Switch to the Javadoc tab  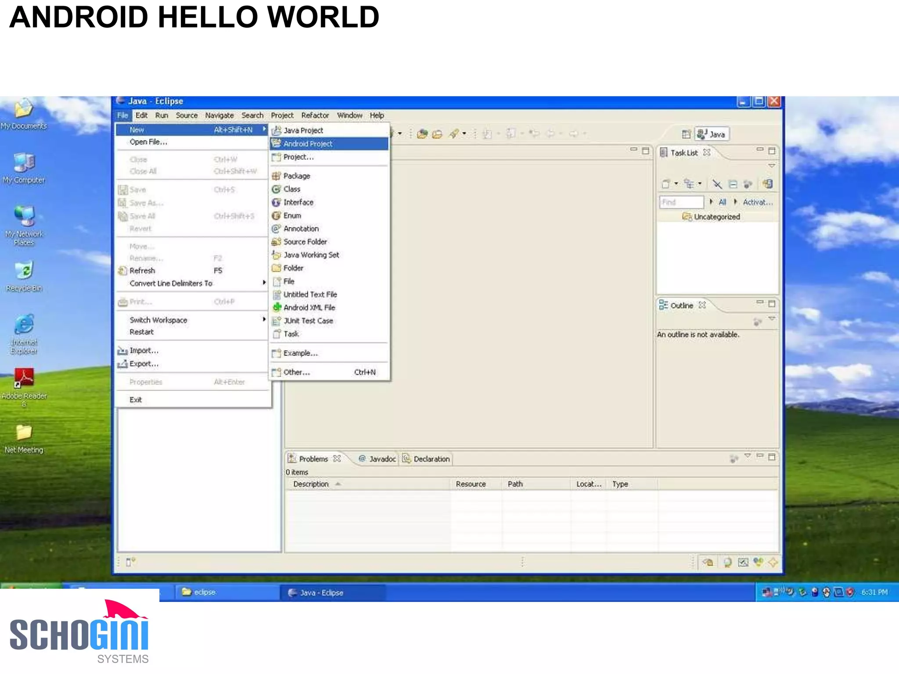click(x=377, y=459)
